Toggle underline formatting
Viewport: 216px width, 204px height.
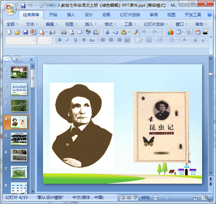pyautogui.click(x=75, y=40)
